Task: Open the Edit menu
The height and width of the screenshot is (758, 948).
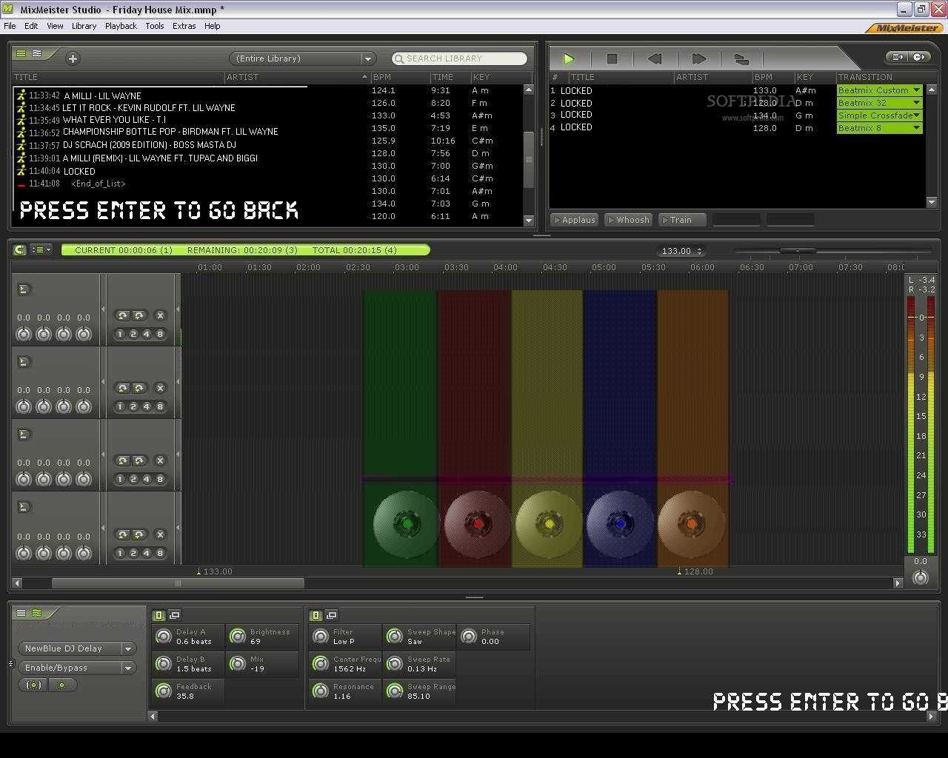Action: [x=31, y=26]
